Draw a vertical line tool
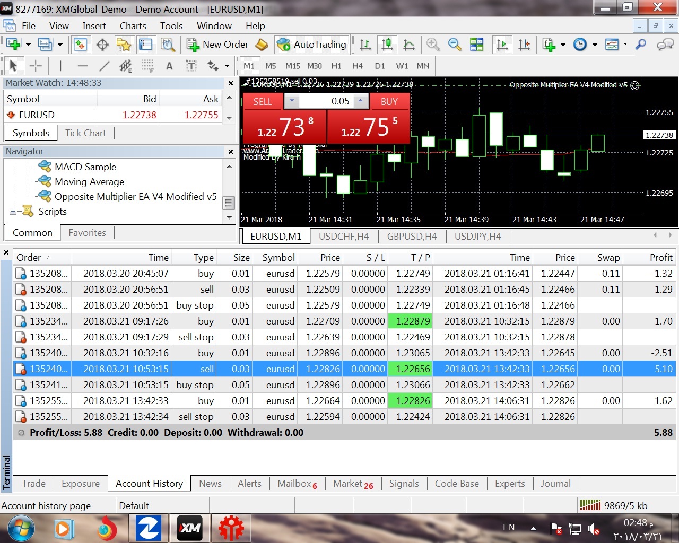The width and height of the screenshot is (679, 543). [x=60, y=66]
